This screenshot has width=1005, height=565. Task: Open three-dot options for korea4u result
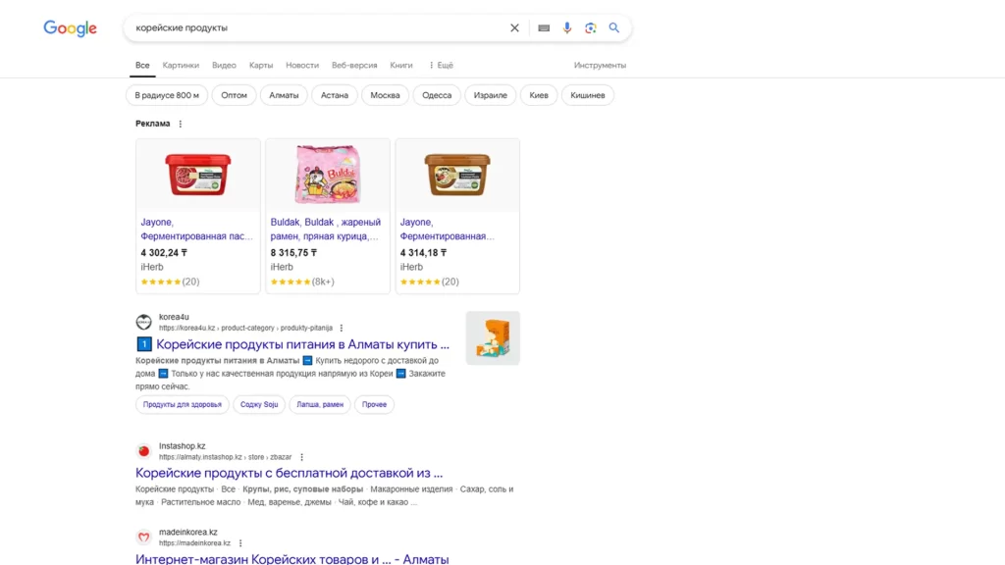pyautogui.click(x=341, y=328)
